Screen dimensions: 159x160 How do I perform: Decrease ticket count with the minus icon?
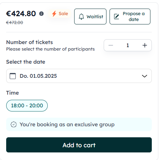point(111,45)
